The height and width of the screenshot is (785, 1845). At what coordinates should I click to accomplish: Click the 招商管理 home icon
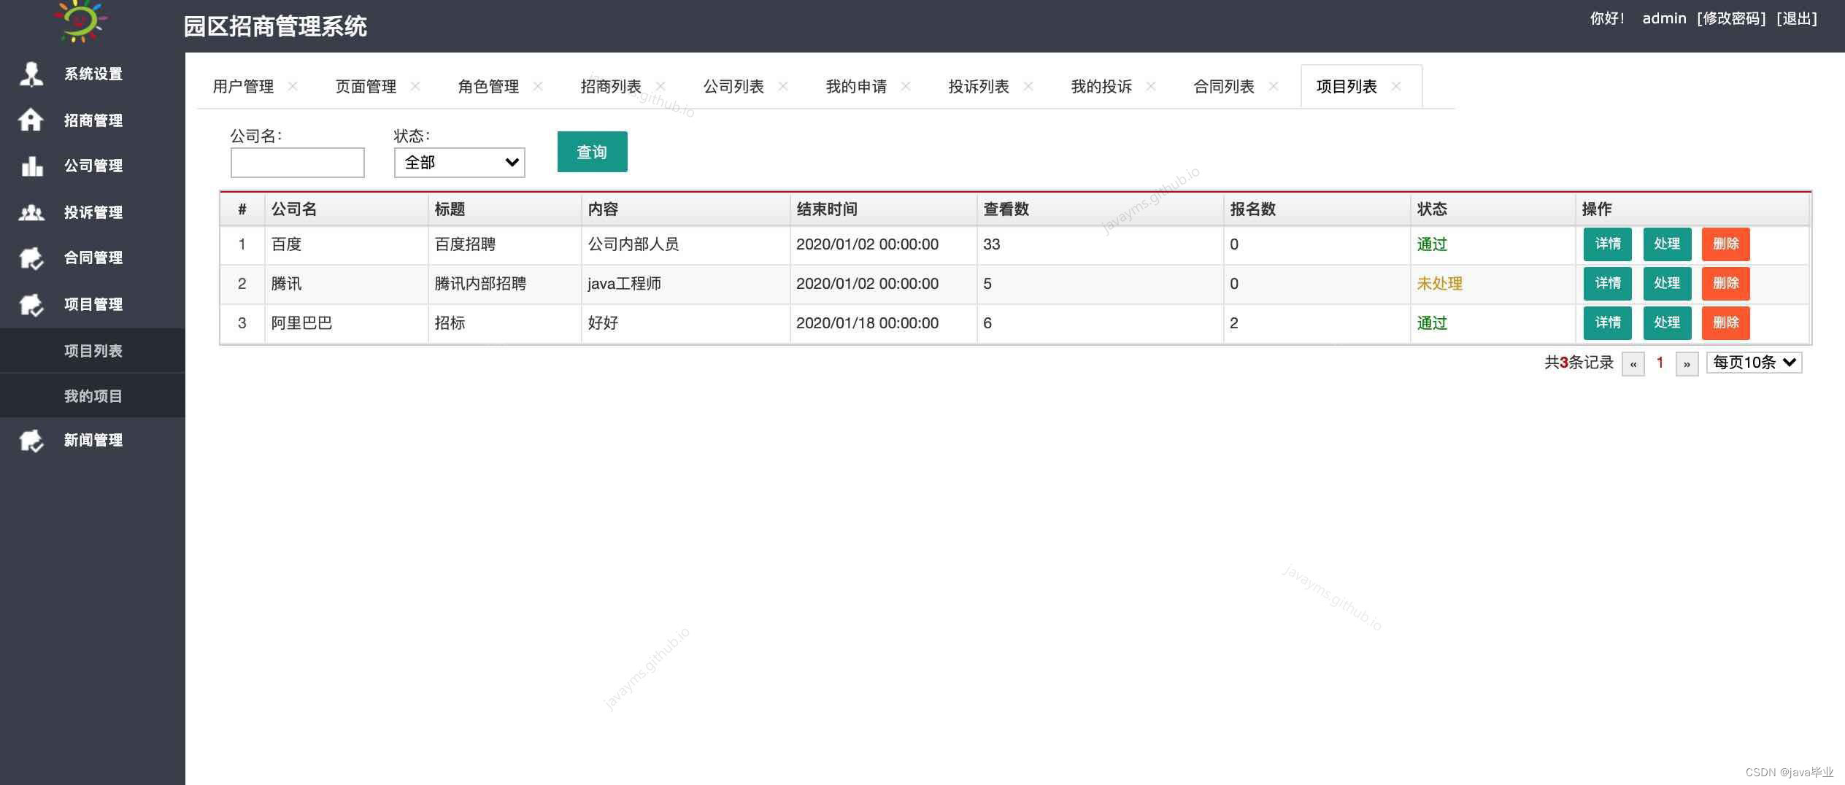pos(31,120)
